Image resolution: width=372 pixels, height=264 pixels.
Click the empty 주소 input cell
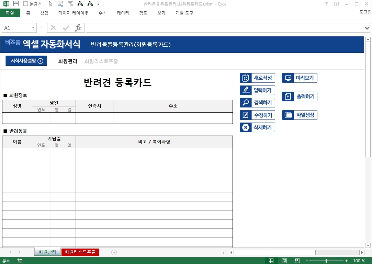click(x=173, y=118)
